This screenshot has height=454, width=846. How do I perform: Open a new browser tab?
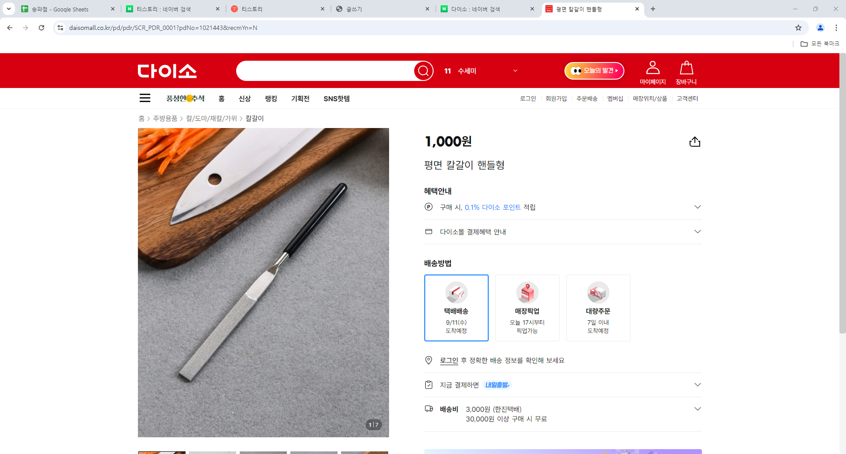[x=653, y=9]
